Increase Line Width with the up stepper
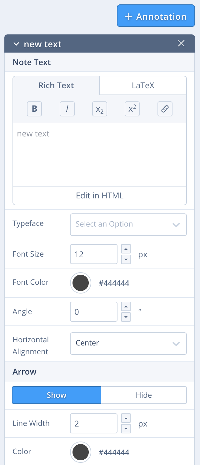200x465 pixels. [126, 418]
